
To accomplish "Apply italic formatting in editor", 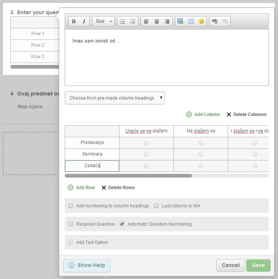I will coord(84,22).
